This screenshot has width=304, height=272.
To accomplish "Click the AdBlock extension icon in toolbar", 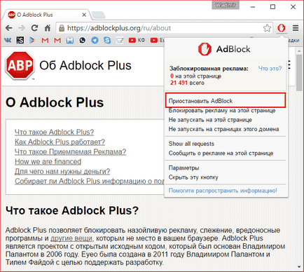I will pos(282,28).
